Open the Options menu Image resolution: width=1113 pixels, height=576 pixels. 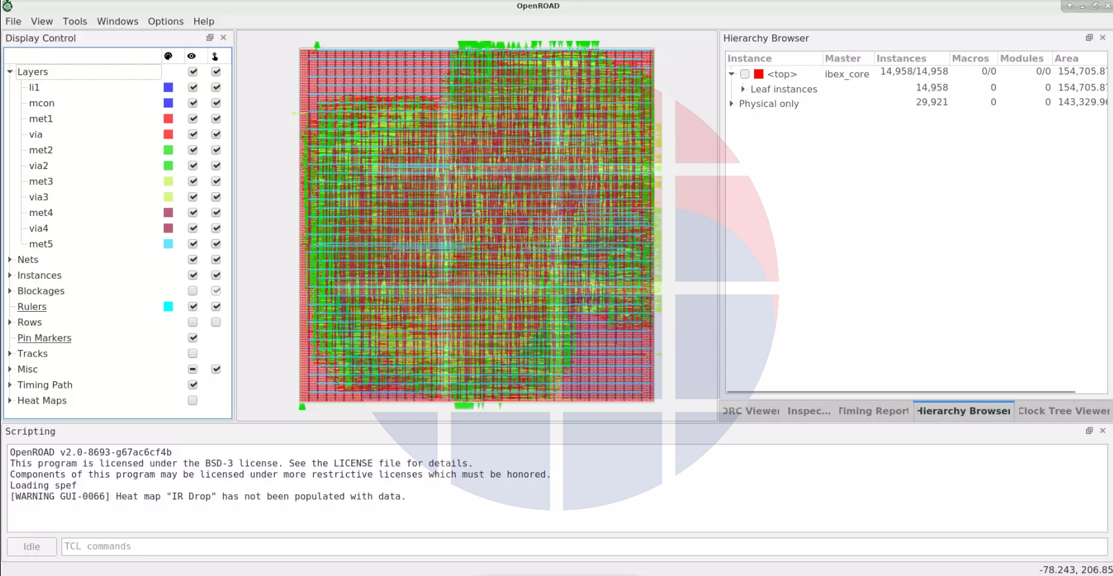click(166, 21)
